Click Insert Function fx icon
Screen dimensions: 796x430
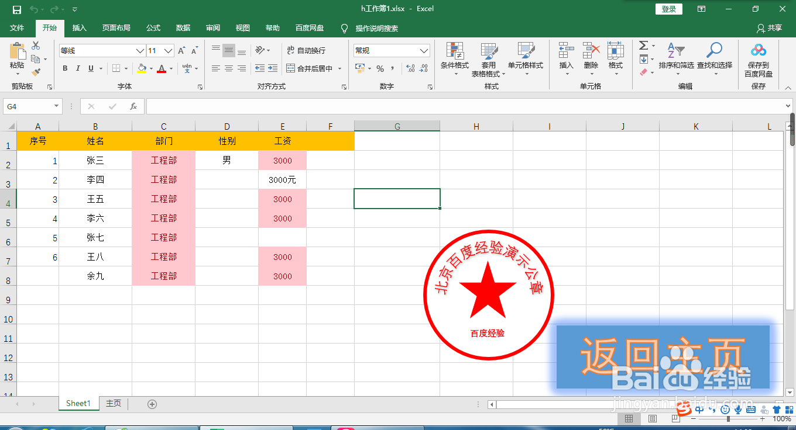[133, 106]
